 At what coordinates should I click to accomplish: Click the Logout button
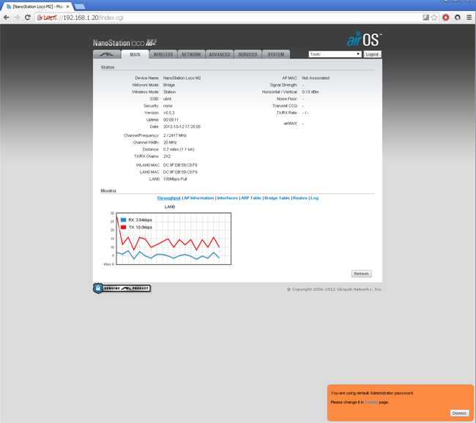click(372, 54)
